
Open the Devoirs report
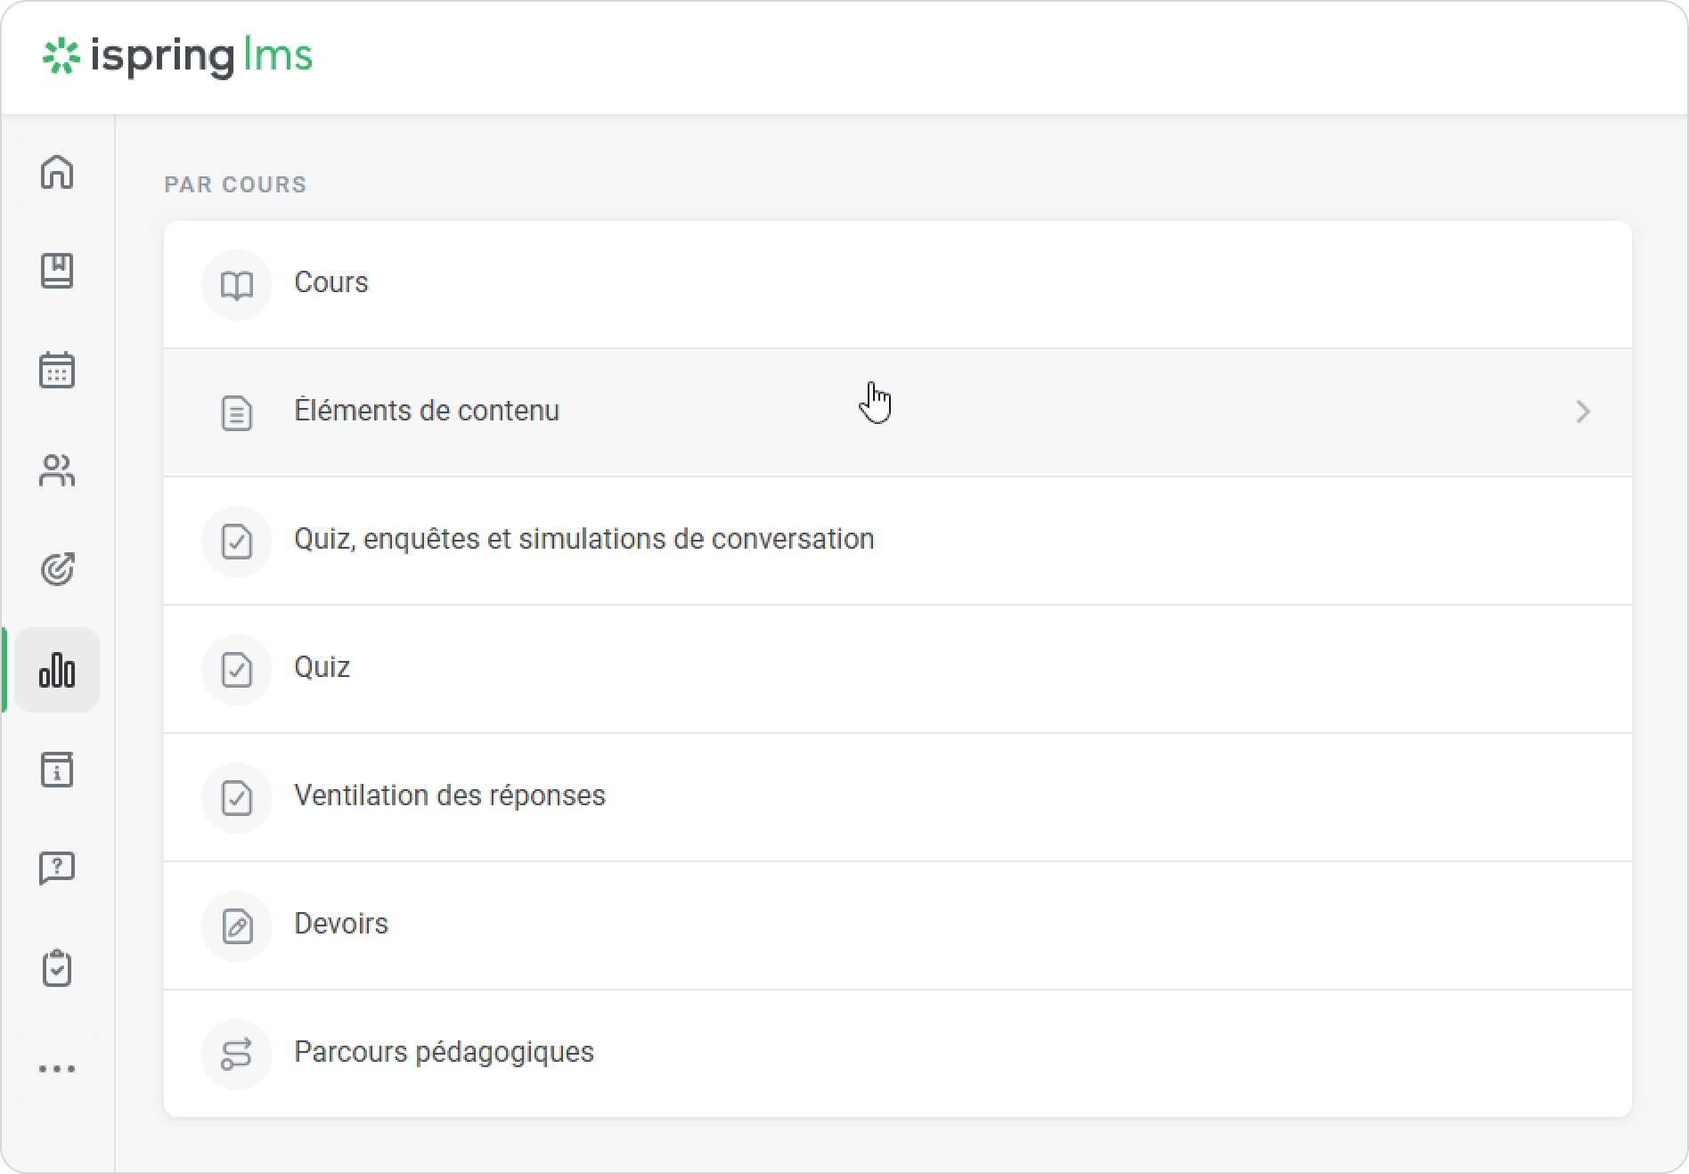341,924
